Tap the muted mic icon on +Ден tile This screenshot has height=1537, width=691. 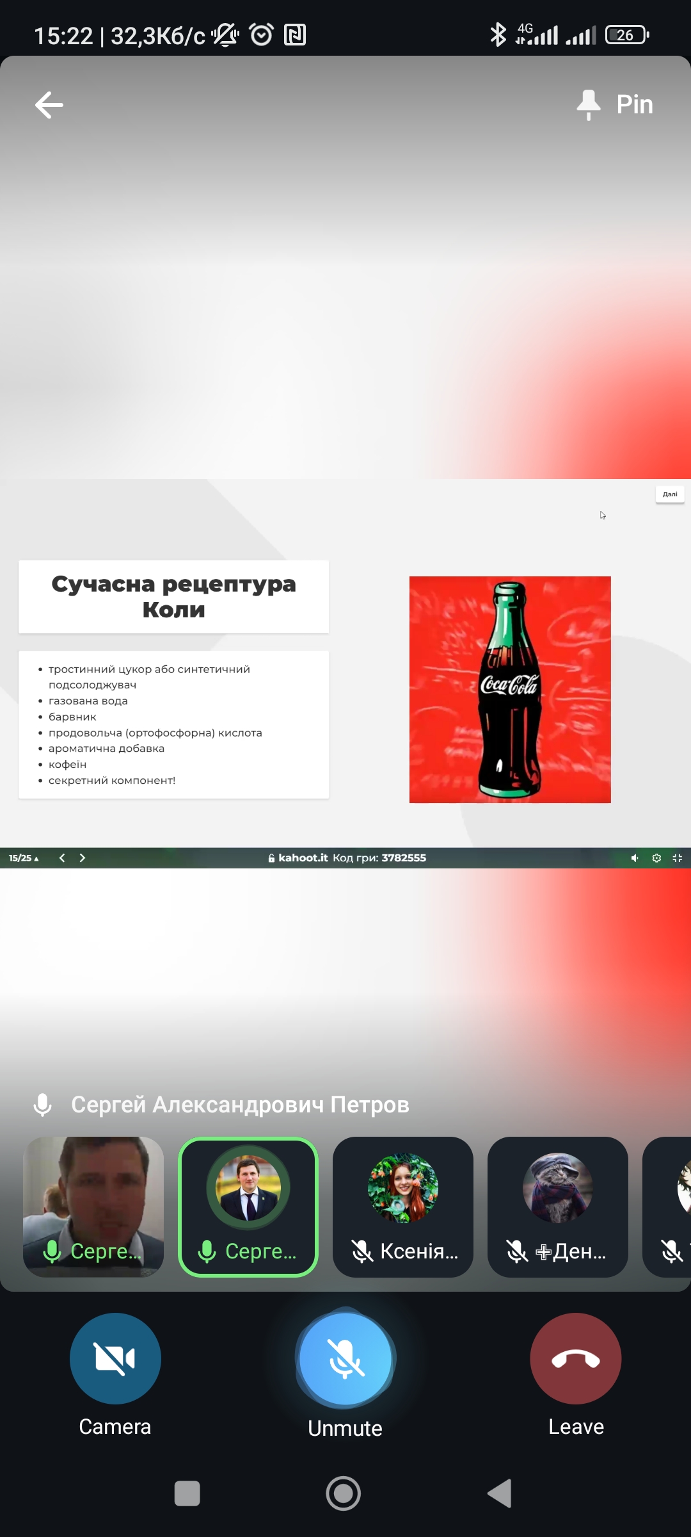(517, 1251)
